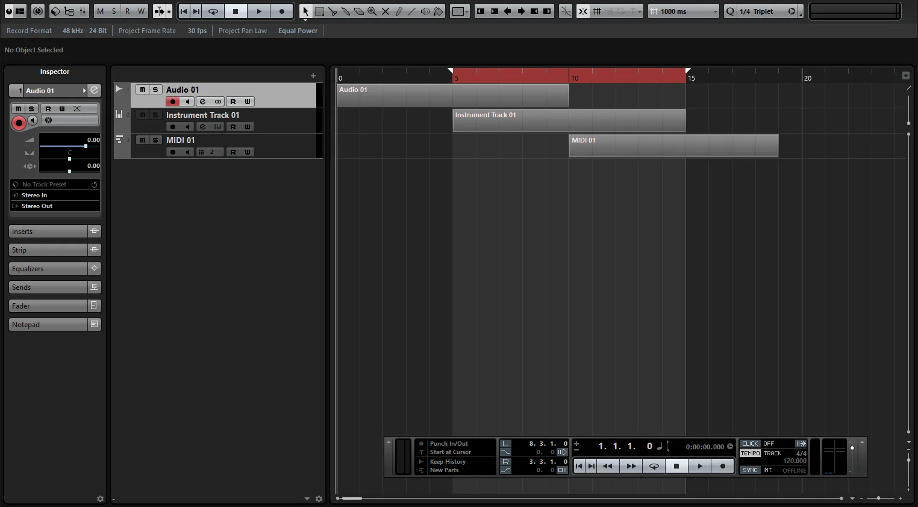The width and height of the screenshot is (918, 507).
Task: Open the MixConsole faders icon in toolbar
Action: pos(83,11)
